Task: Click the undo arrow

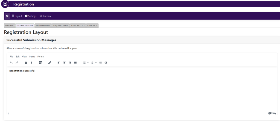Action: (11, 63)
